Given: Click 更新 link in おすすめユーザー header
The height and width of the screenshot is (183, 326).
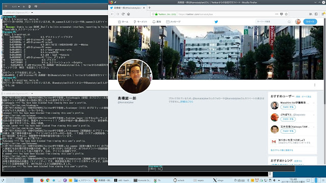Looking at the screenshot, I should point(298,97).
